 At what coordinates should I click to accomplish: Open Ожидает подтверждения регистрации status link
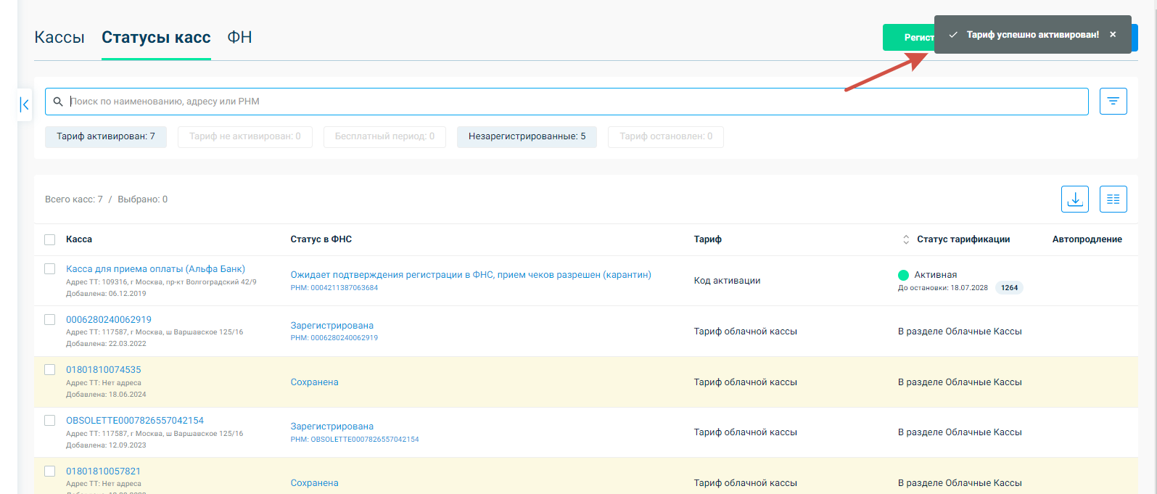tap(471, 275)
